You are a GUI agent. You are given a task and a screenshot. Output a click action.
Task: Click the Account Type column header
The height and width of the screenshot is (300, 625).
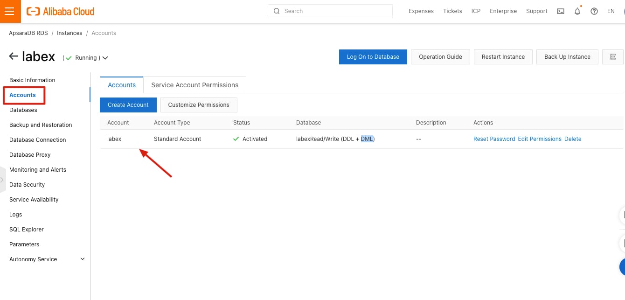coord(172,123)
